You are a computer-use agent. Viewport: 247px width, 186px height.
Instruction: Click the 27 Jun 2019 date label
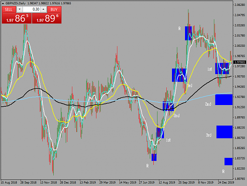coord(147,182)
